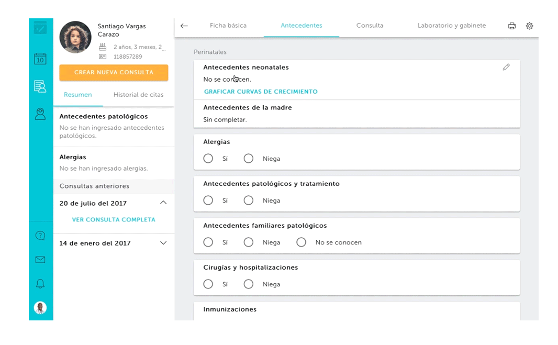Click No se han ingresado alergias text
Screen dimensions: 558x345
[x=104, y=169]
